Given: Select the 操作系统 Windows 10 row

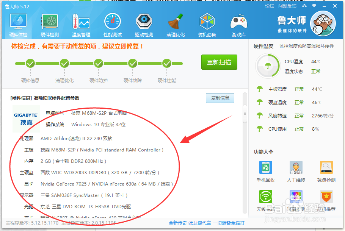Looking at the screenshot, I should pos(86,125).
